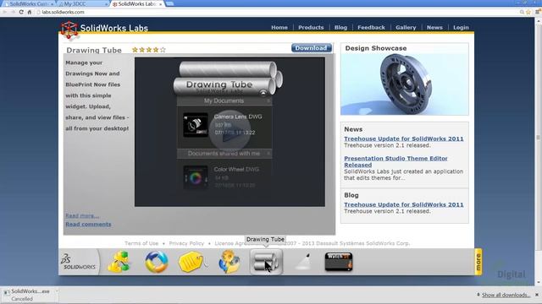The width and height of the screenshot is (542, 304).
Task: Open the Feedback menu item
Action: [x=371, y=27]
